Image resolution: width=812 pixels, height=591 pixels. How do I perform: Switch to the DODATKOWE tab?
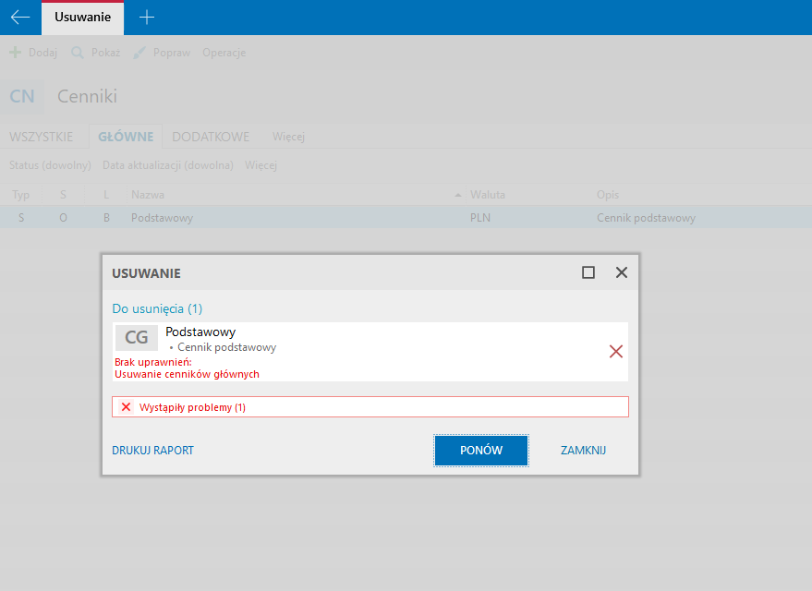(211, 137)
